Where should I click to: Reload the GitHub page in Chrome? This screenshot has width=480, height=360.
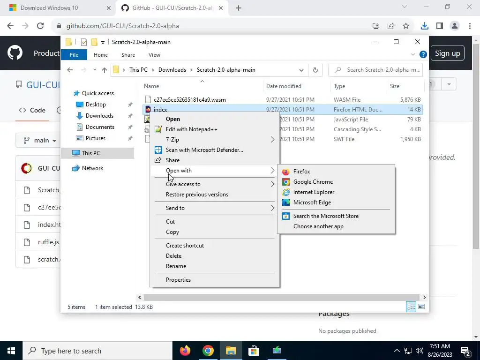[x=40, y=26]
